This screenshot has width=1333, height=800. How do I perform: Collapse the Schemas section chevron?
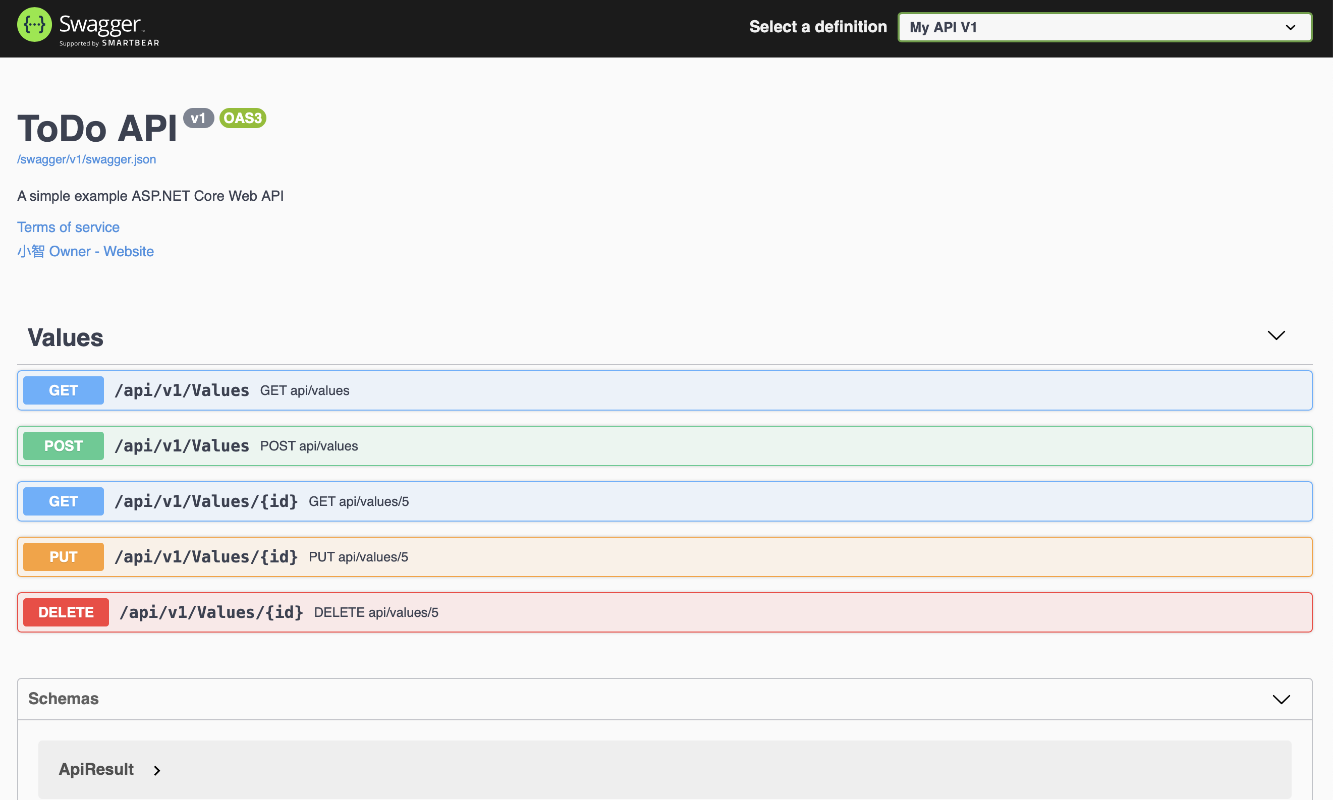tap(1281, 700)
